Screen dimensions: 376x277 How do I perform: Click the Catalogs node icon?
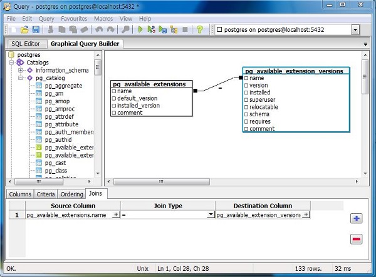pos(21,63)
